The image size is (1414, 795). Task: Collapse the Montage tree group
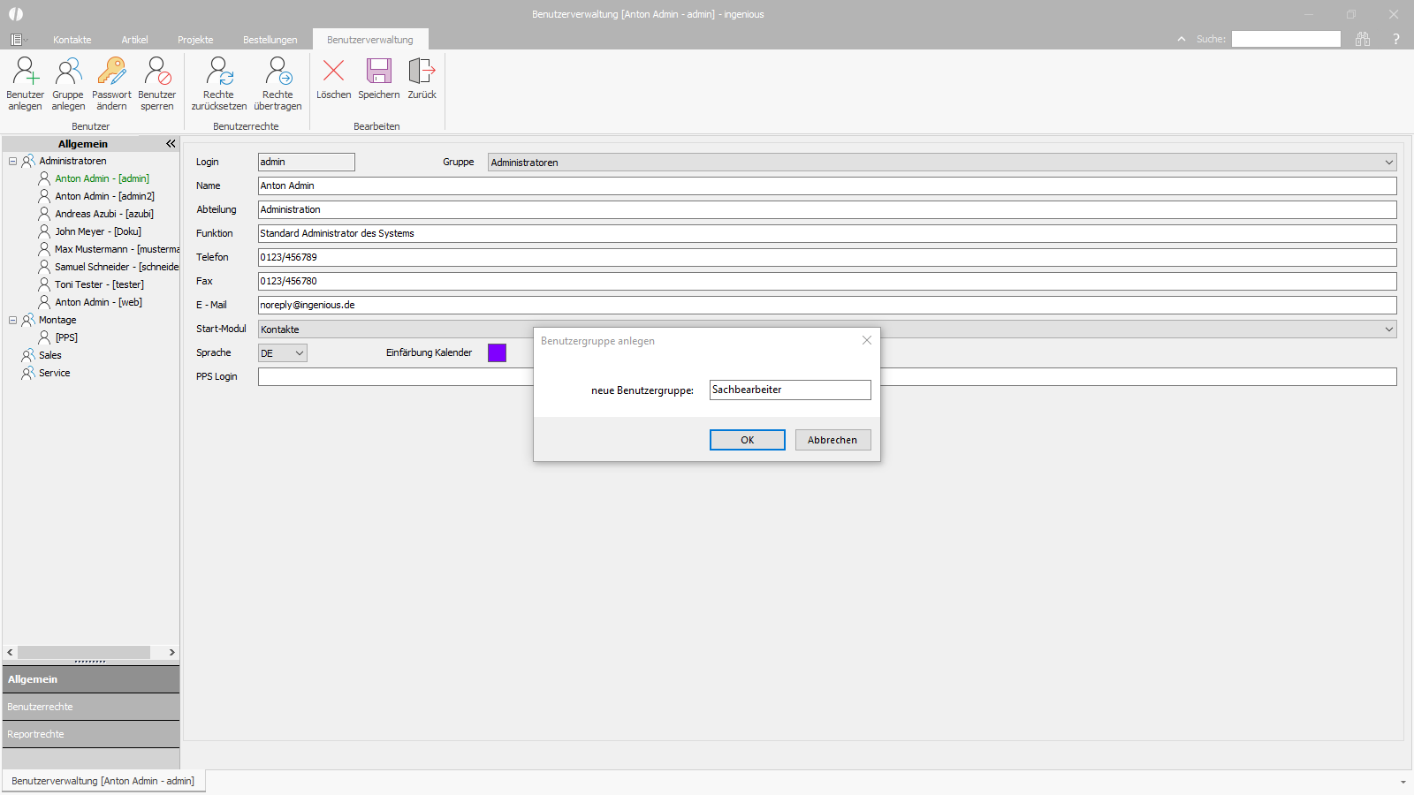tap(12, 320)
